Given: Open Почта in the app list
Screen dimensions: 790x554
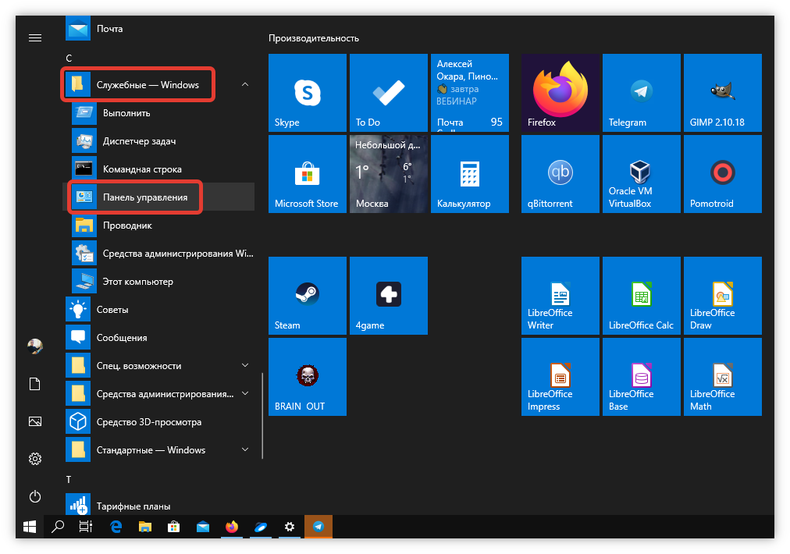Looking at the screenshot, I should 160,29.
